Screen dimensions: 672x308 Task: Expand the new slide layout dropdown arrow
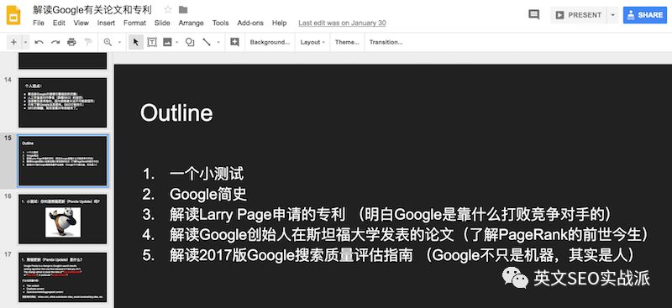click(x=26, y=42)
